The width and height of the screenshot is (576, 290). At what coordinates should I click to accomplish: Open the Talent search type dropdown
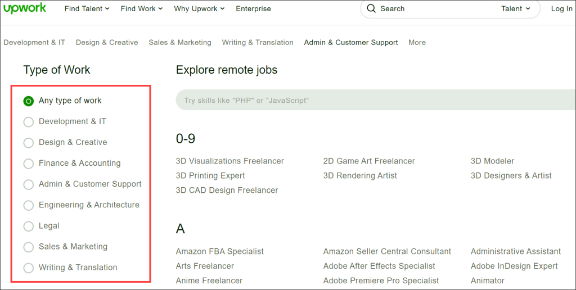point(516,8)
